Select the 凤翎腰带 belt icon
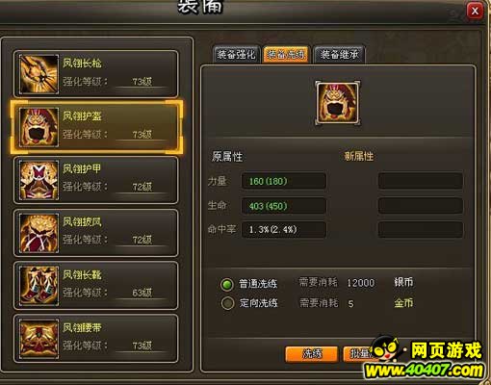The height and width of the screenshot is (385, 491). click(39, 339)
